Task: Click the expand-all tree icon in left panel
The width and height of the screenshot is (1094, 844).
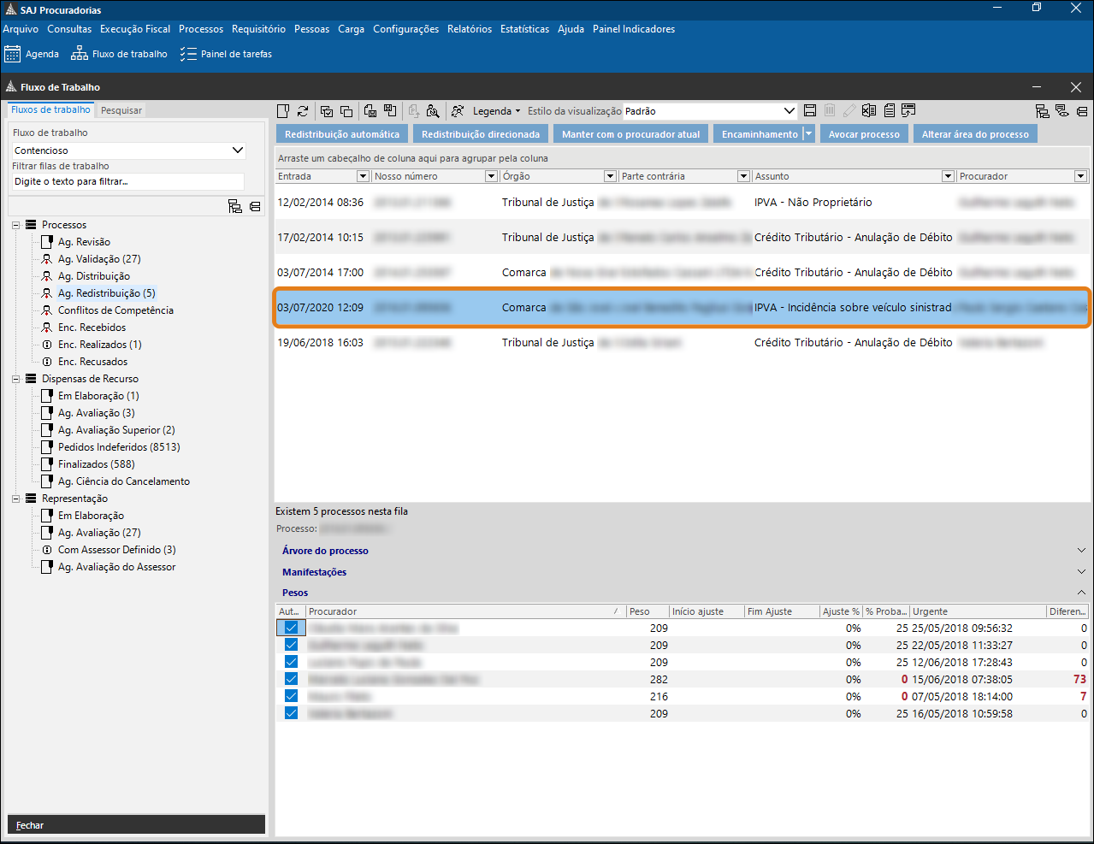Action: (235, 206)
